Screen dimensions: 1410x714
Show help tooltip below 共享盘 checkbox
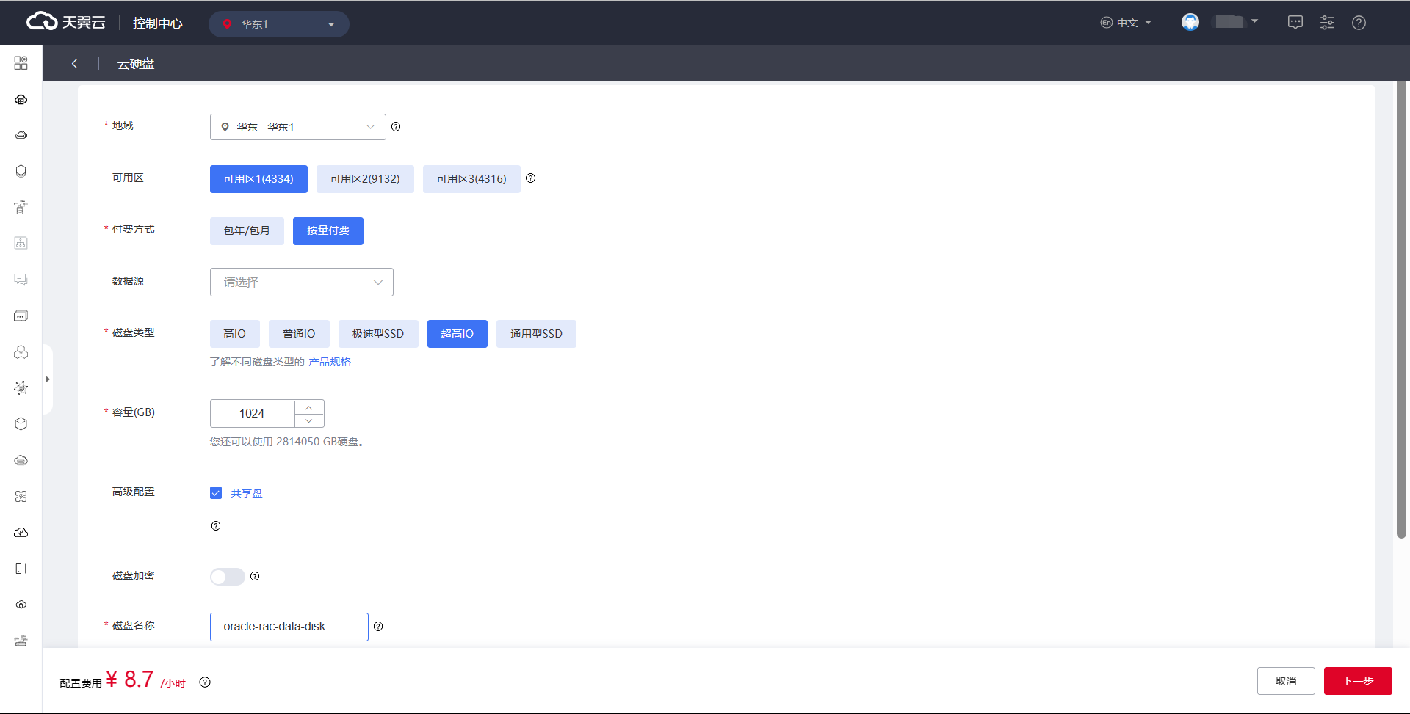pyautogui.click(x=216, y=526)
